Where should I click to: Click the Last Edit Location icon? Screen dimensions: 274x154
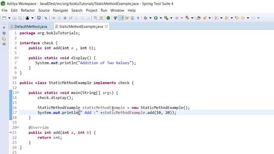point(237,18)
